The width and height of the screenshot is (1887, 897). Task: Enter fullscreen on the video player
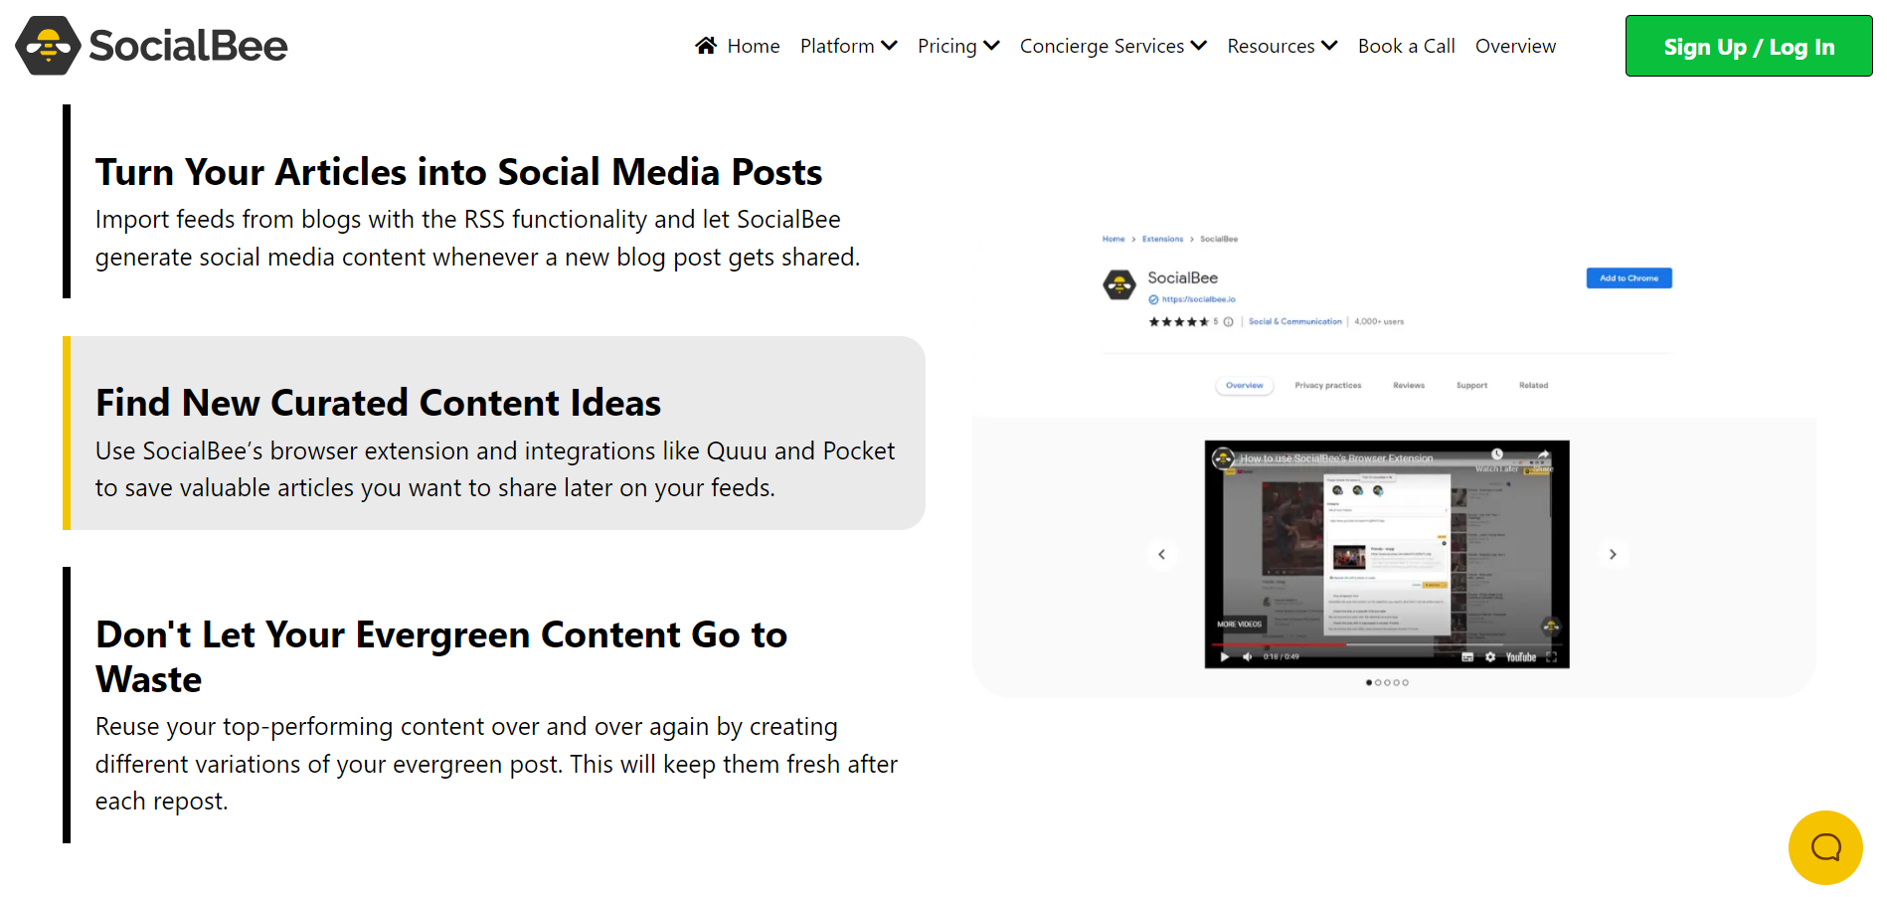click(x=1552, y=656)
